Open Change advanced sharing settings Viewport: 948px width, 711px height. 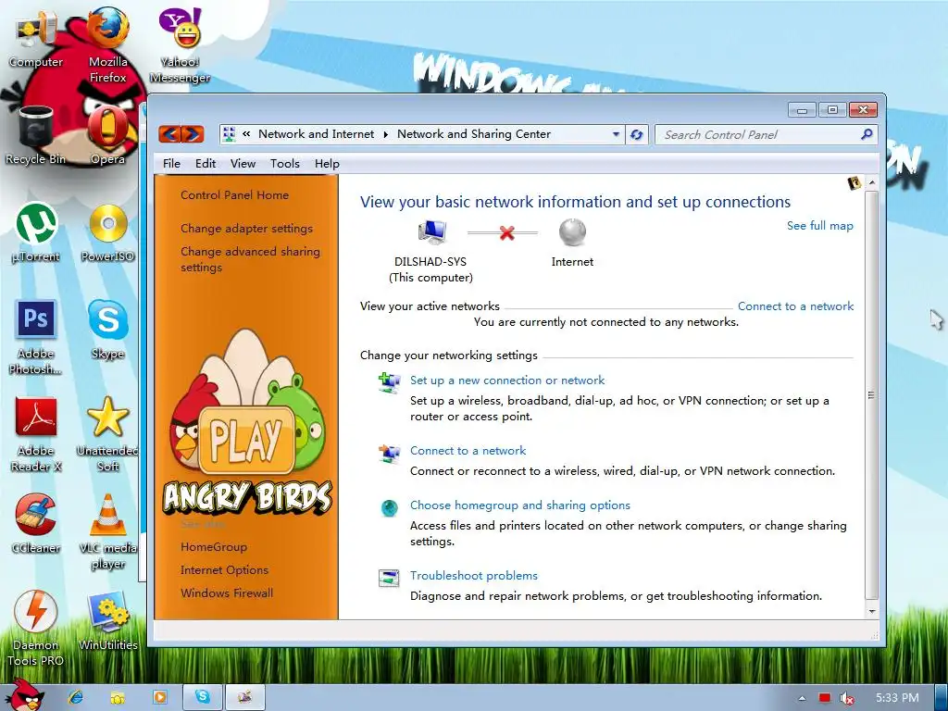pos(250,259)
